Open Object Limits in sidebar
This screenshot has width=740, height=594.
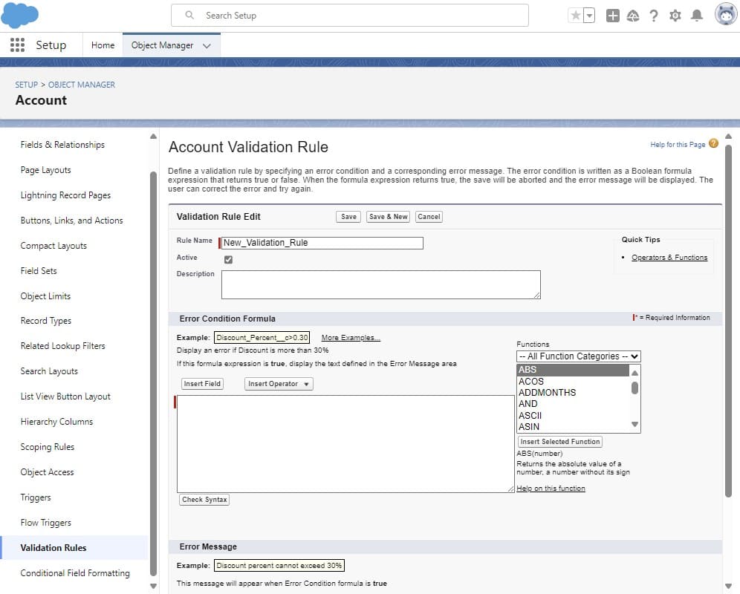click(x=45, y=296)
